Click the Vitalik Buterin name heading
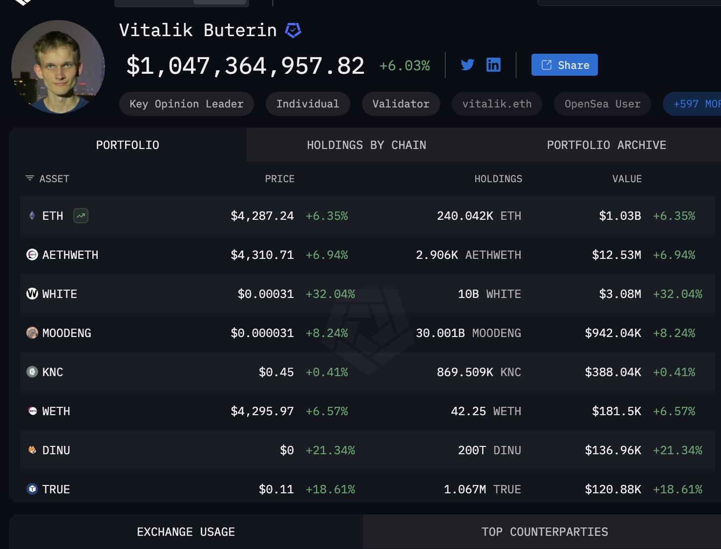 [198, 30]
